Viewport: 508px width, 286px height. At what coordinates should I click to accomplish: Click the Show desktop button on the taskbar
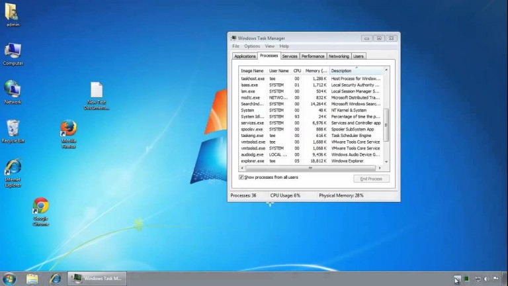[x=505, y=279]
